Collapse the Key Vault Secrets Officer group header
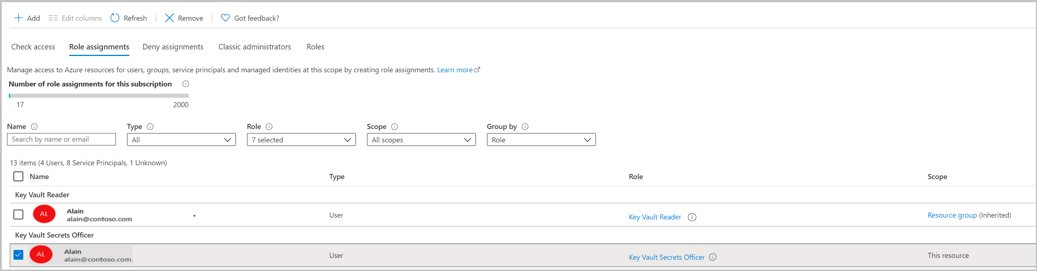This screenshot has height=271, width=1037. tap(54, 235)
